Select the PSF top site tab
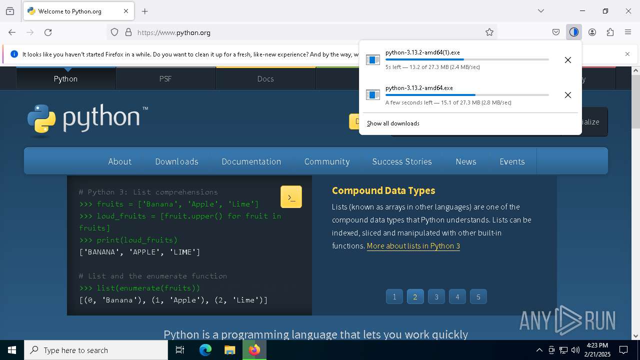The width and height of the screenshot is (640, 360). tap(165, 78)
